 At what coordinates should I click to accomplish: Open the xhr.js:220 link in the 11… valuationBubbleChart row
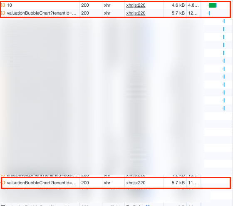pyautogui.click(x=136, y=183)
